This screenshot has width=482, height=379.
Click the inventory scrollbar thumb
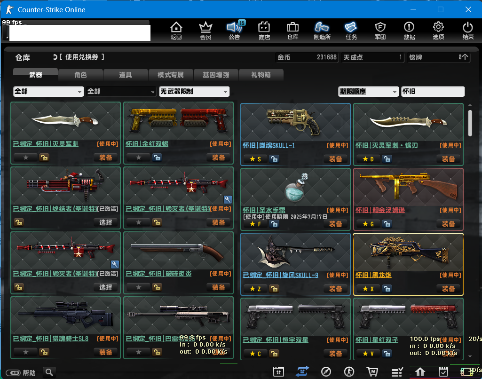470,123
